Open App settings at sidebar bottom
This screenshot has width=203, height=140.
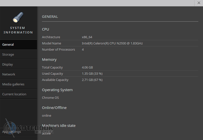(12, 132)
